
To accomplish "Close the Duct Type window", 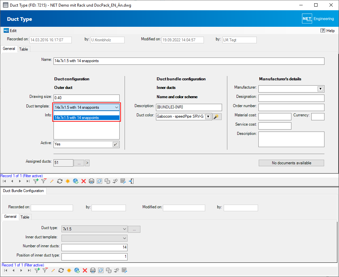I will (331, 5).
